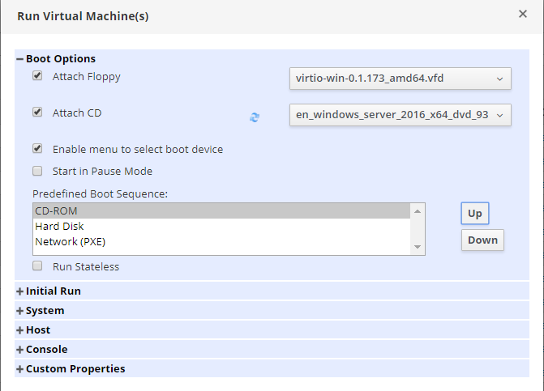Select Hard Disk in boot sequence

pyautogui.click(x=59, y=227)
